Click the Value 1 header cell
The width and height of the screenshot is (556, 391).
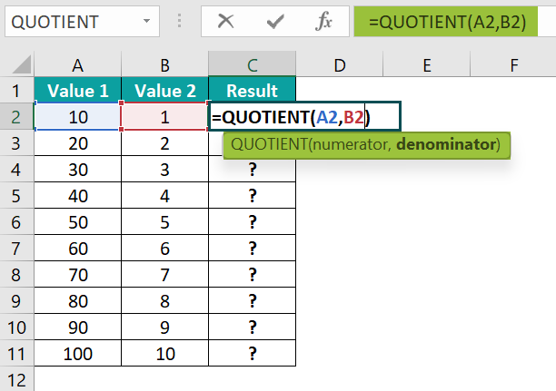point(77,91)
